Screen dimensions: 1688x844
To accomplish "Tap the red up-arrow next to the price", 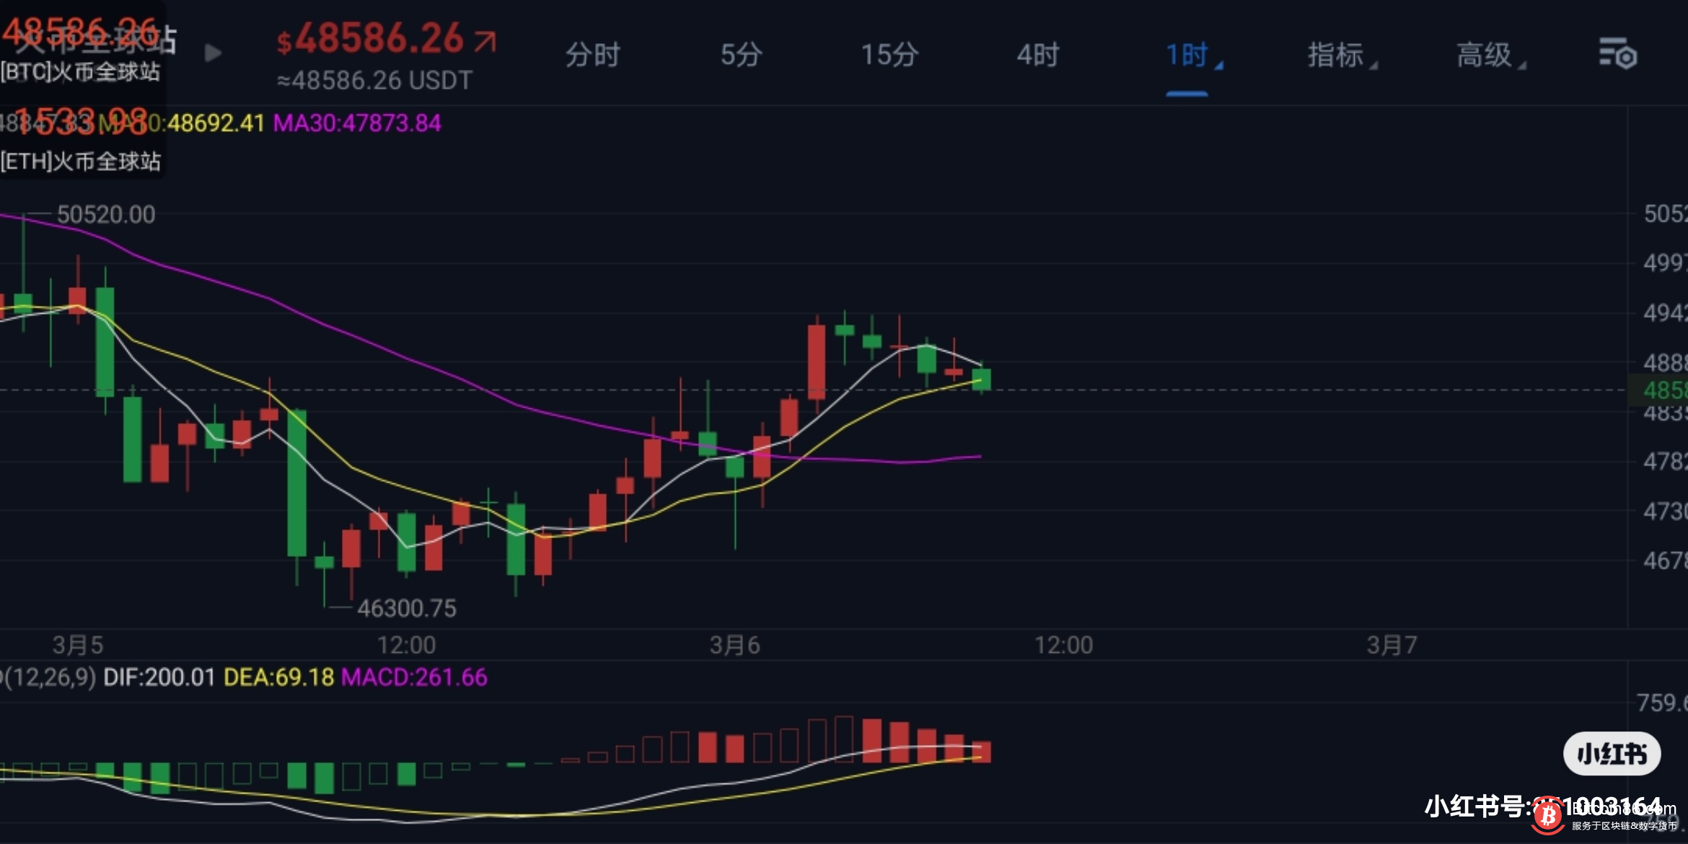I will coord(485,41).
